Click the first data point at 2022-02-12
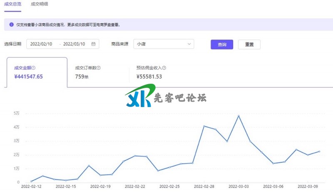Image resolution: width=333 pixels, height=192 pixels. tap(31, 181)
